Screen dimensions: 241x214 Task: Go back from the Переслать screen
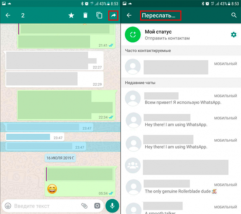pos(129,15)
